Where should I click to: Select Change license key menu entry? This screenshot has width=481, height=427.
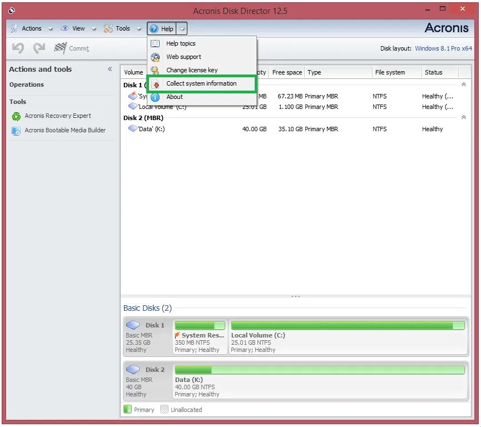click(201, 70)
